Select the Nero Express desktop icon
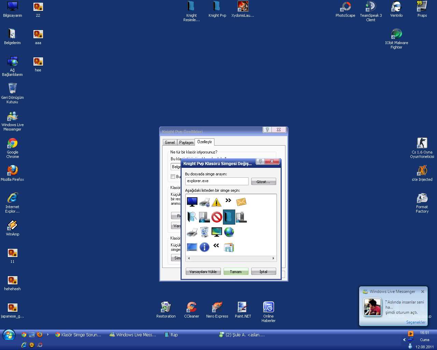Image resolution: width=437 pixels, height=350 pixels. point(217,310)
